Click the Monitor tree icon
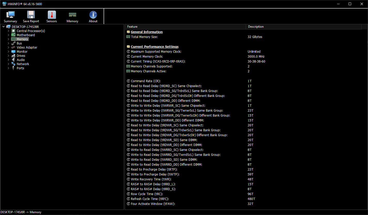The height and width of the screenshot is (215, 368). coord(13,52)
